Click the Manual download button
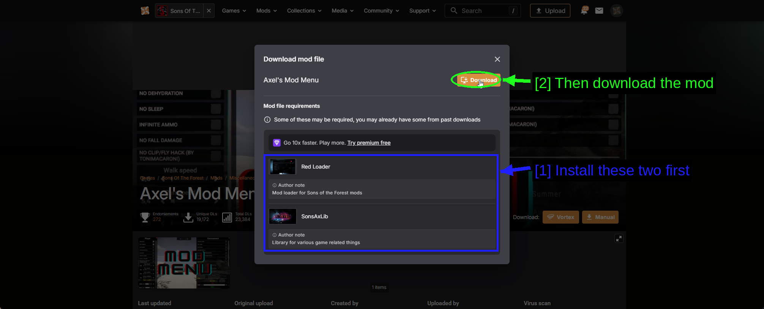764x309 pixels. click(600, 217)
